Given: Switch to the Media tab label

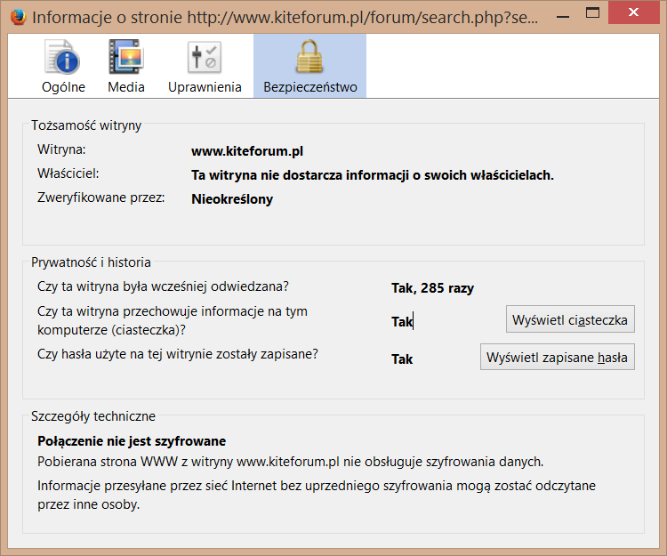Looking at the screenshot, I should pos(126,87).
